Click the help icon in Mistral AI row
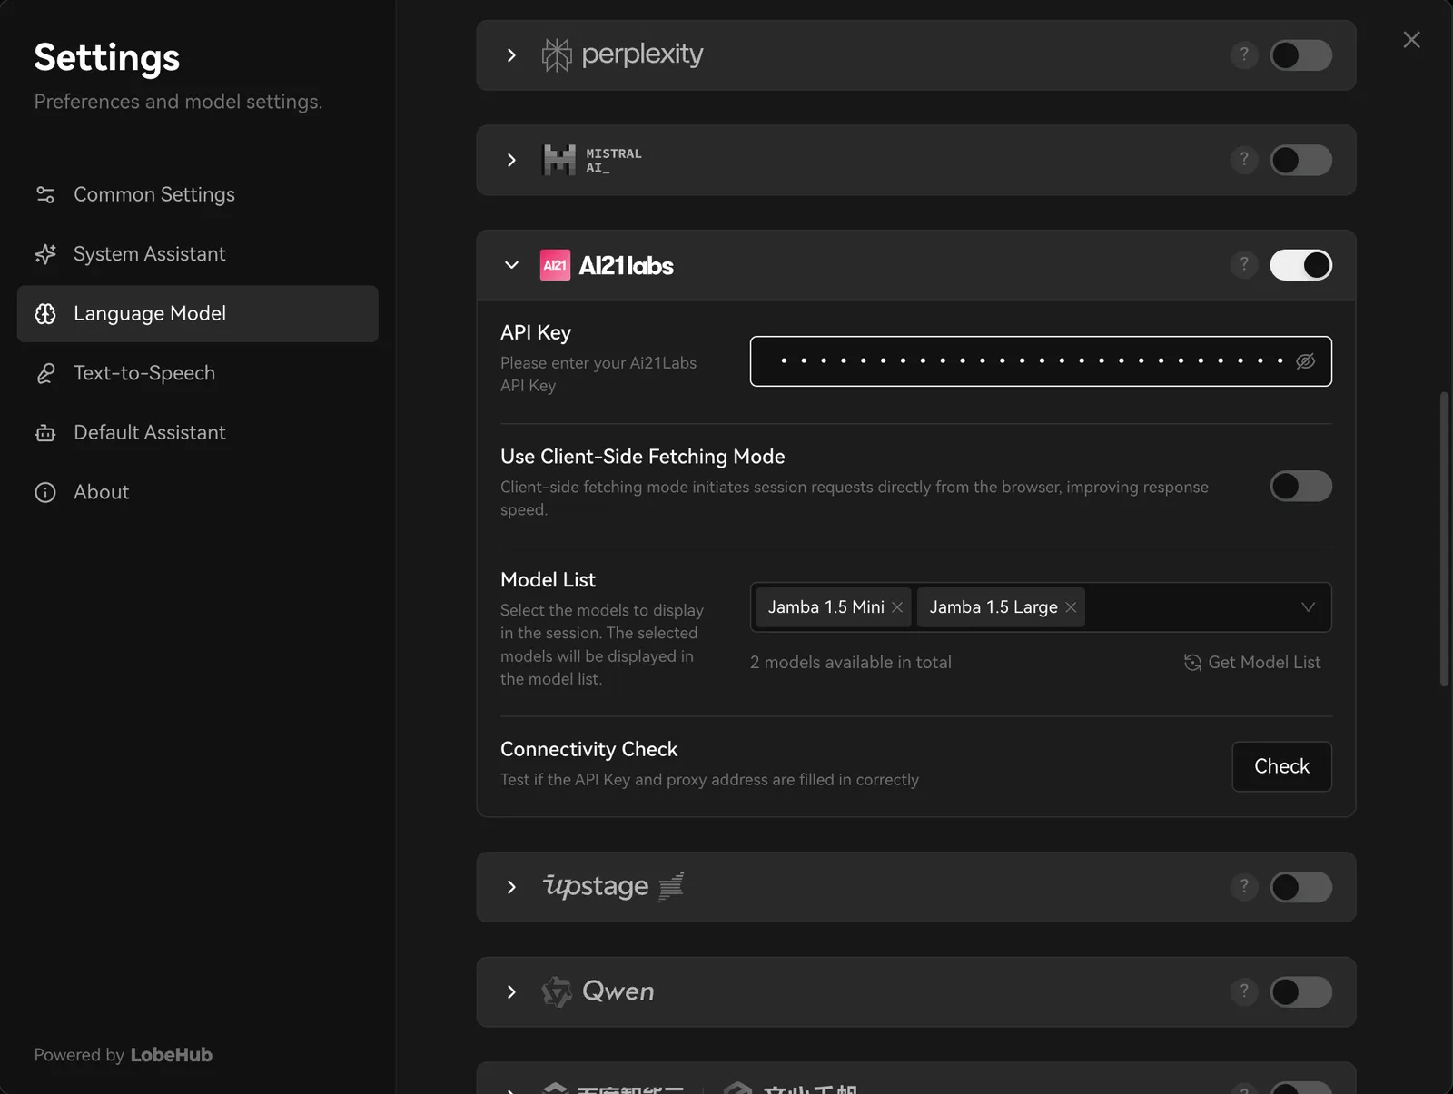Screen dimensions: 1453x1094 (1244, 160)
